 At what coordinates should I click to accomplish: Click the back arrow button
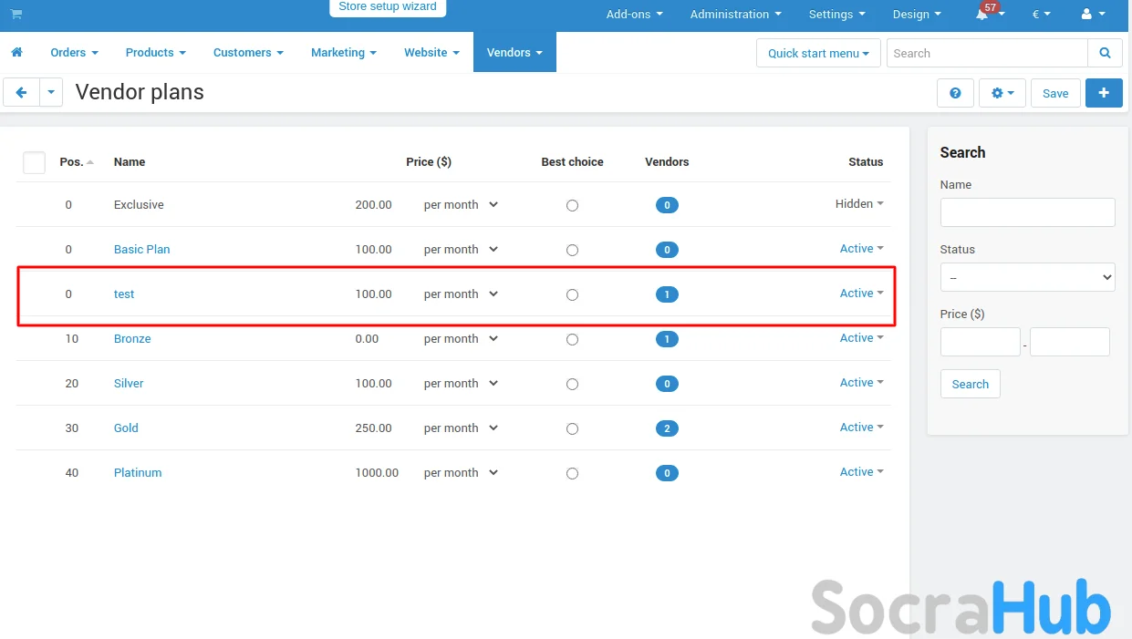[22, 93]
